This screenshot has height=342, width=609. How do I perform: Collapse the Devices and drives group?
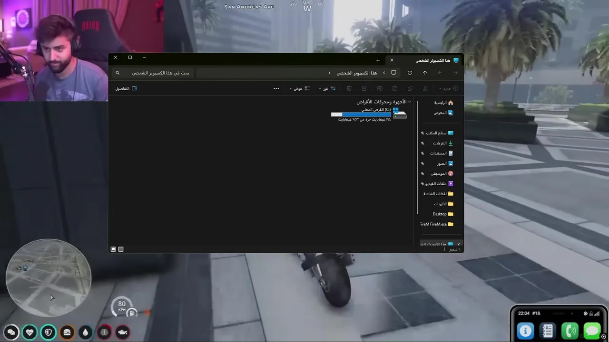click(410, 102)
